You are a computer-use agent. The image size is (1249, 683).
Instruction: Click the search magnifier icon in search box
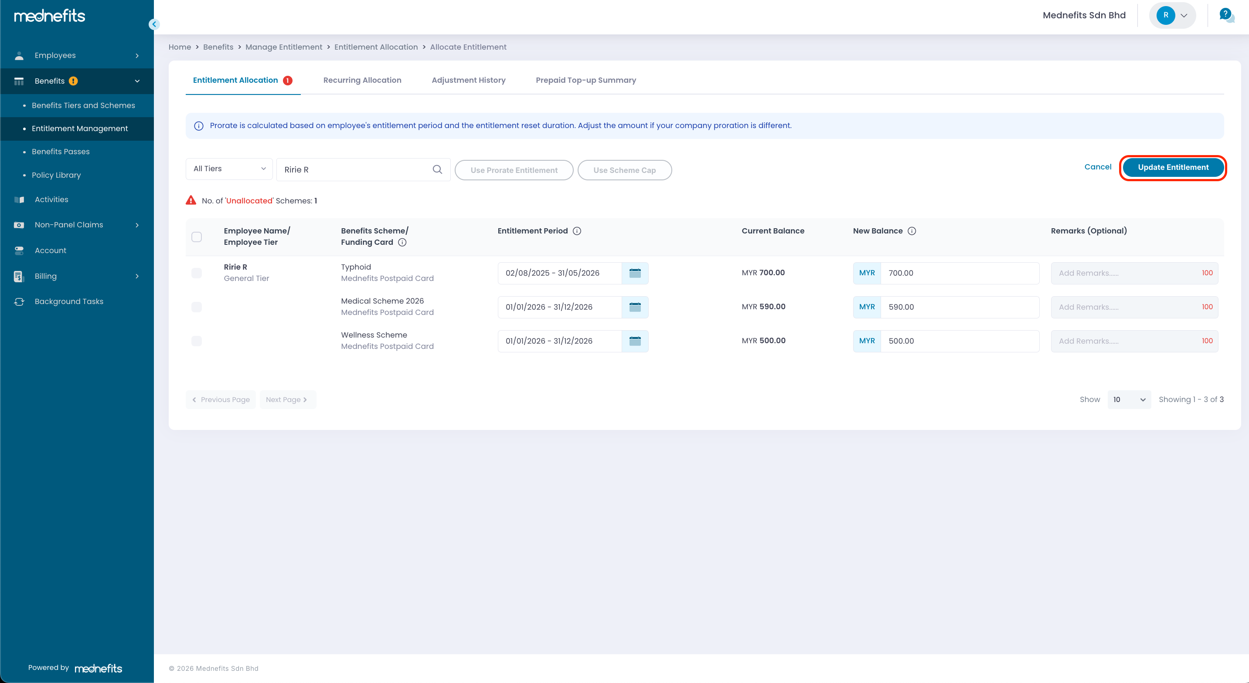437,169
